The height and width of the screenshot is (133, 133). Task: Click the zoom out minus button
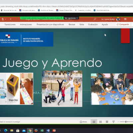pyautogui.click(x=118, y=122)
